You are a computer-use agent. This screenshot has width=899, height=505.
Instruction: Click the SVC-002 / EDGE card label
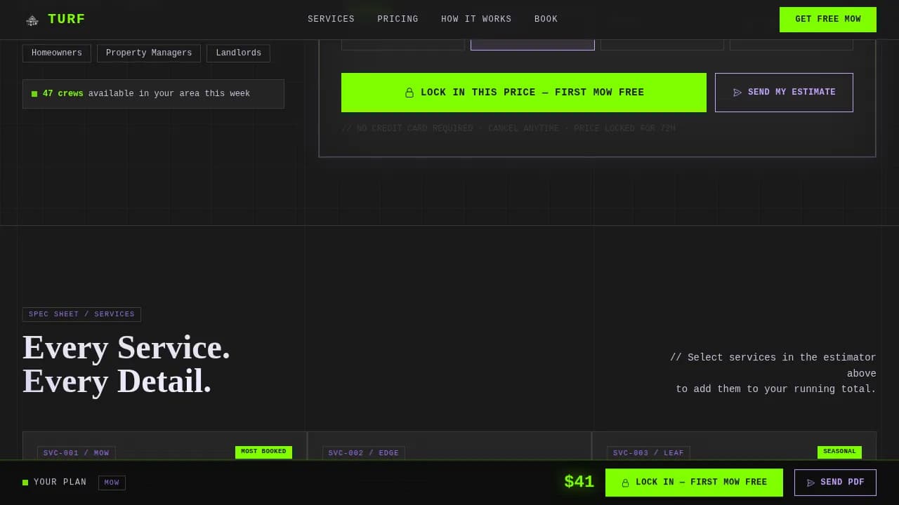tap(364, 453)
